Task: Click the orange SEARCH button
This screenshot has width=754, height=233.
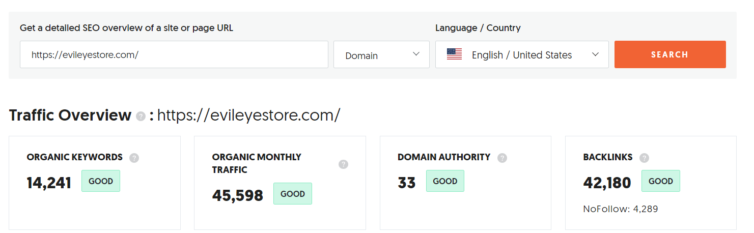Action: [x=670, y=54]
